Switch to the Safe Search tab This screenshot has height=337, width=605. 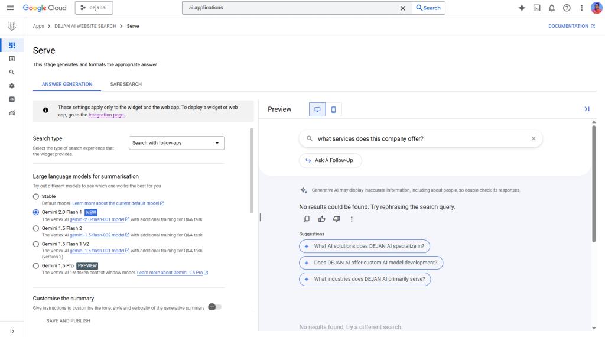click(126, 84)
